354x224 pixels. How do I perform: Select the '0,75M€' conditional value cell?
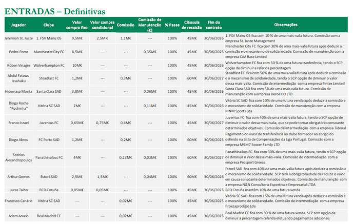click(x=103, y=123)
